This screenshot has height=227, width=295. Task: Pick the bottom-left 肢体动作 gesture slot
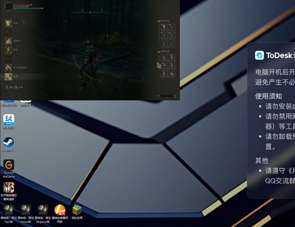click(x=164, y=74)
